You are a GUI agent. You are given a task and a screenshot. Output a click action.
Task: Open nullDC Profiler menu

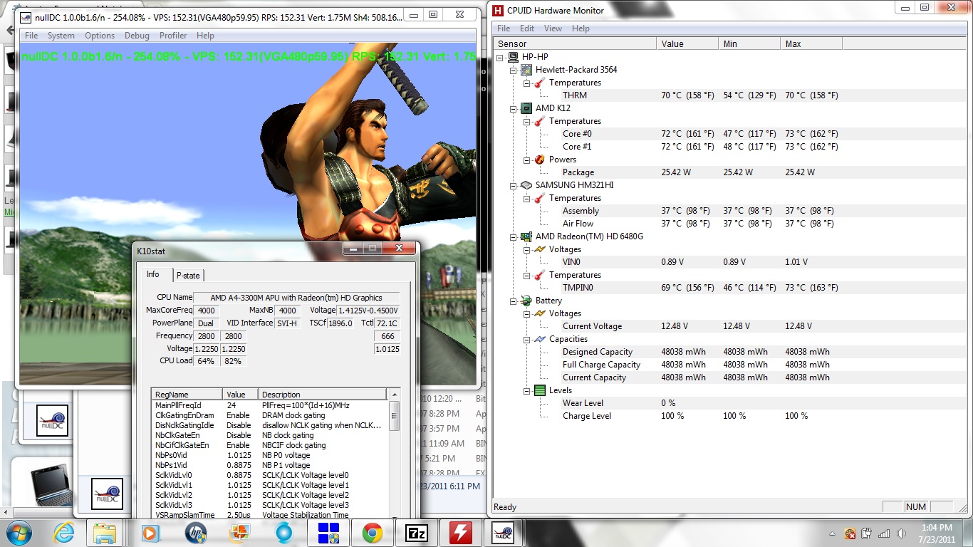(173, 36)
